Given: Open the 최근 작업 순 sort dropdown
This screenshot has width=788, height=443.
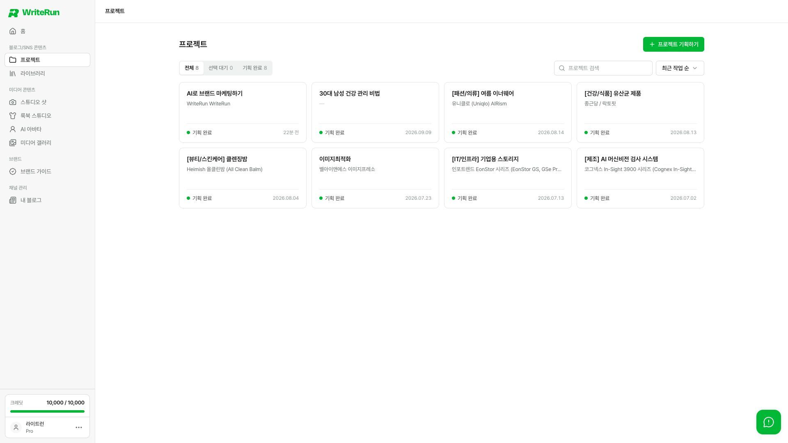Looking at the screenshot, I should click(680, 68).
